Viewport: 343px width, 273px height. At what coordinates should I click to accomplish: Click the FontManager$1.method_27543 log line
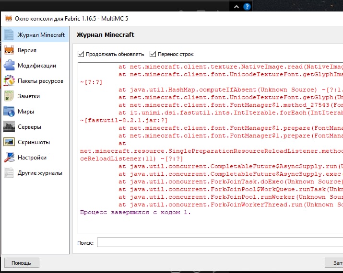tap(231, 105)
